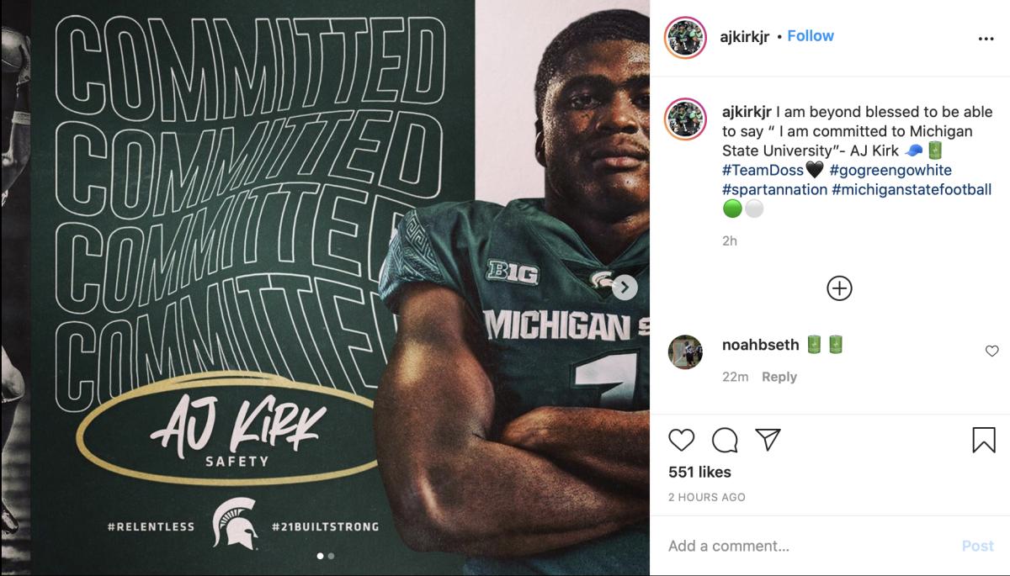This screenshot has height=576, width=1010.
Task: Like noahbseth's comment
Action: tap(991, 351)
